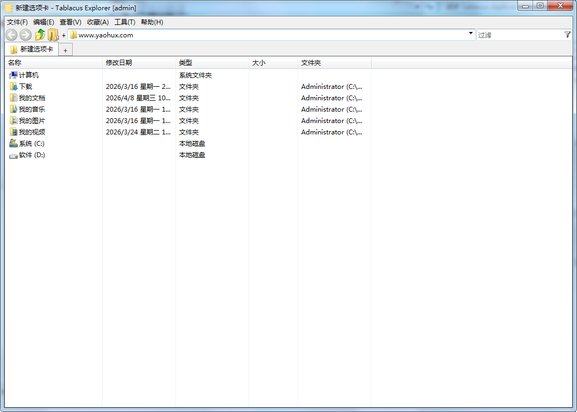
Task: Click the 我的音乐 folder icon
Action: pyautogui.click(x=14, y=109)
